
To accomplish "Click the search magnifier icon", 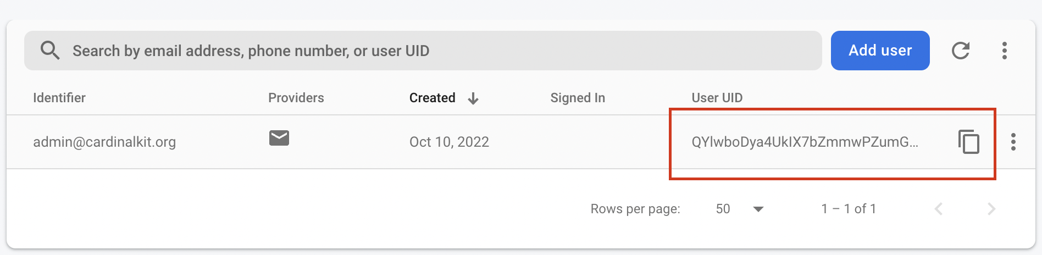I will [50, 51].
